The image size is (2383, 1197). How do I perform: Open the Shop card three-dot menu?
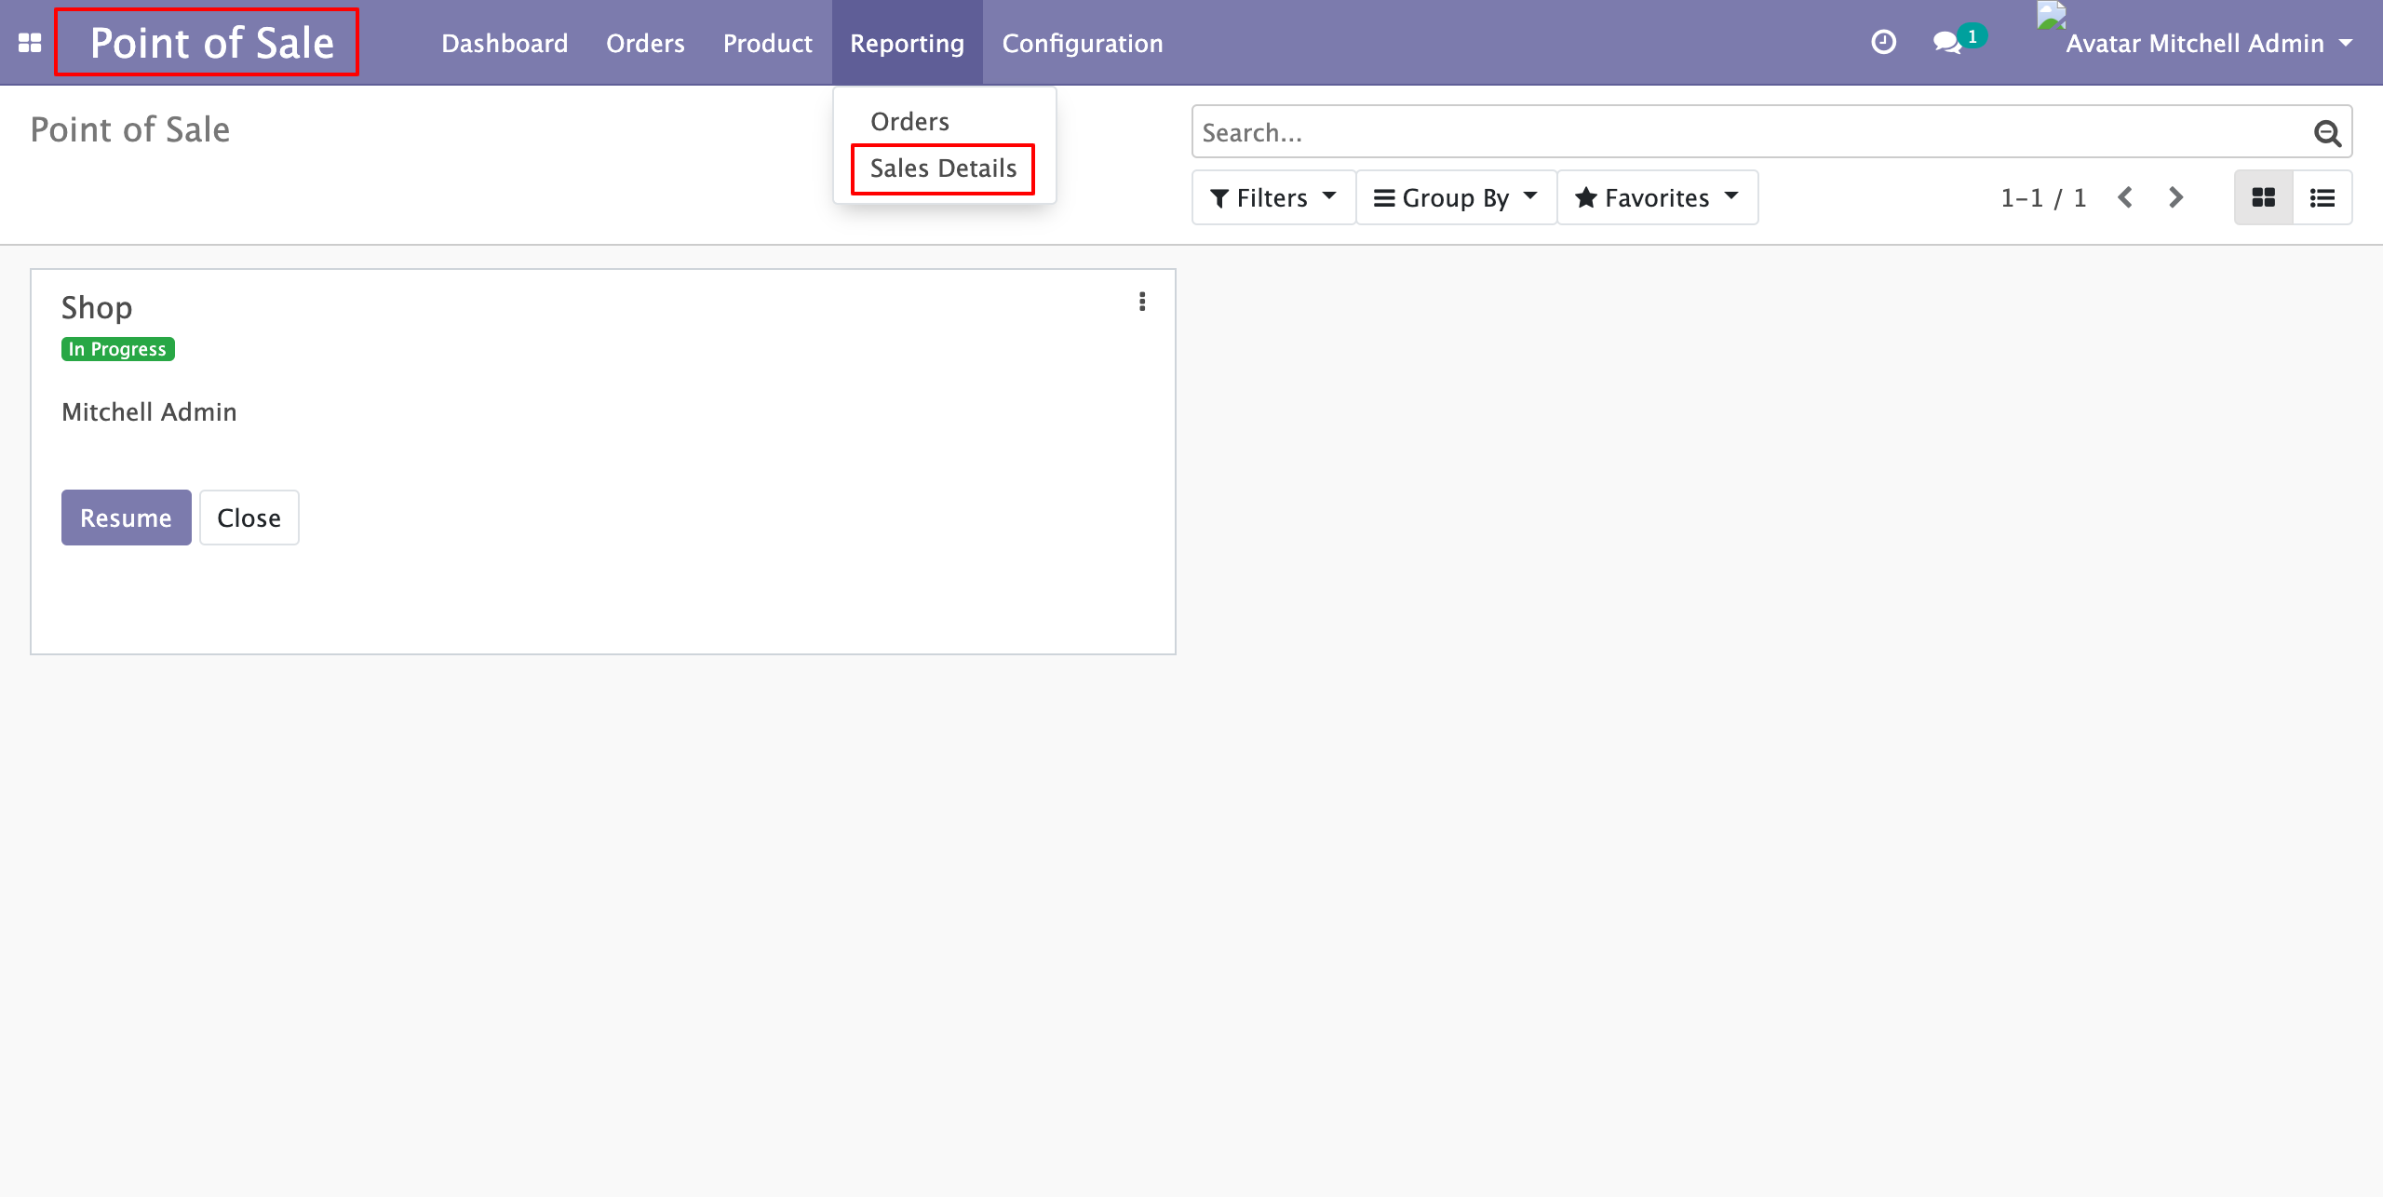click(x=1142, y=302)
